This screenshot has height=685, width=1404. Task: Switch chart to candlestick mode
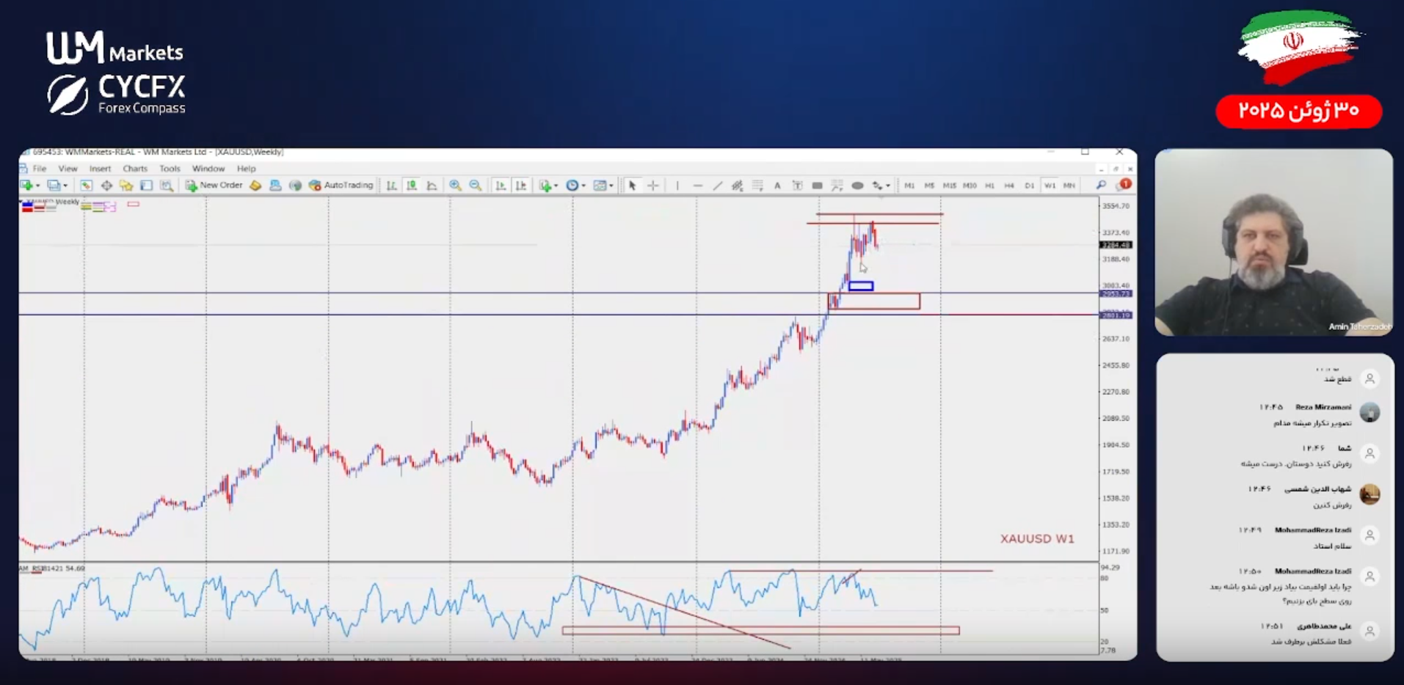coord(412,186)
